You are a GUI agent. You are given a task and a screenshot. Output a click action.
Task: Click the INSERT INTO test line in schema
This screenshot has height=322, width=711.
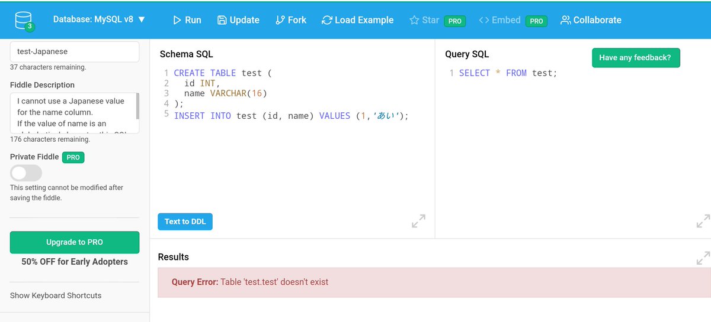292,116
